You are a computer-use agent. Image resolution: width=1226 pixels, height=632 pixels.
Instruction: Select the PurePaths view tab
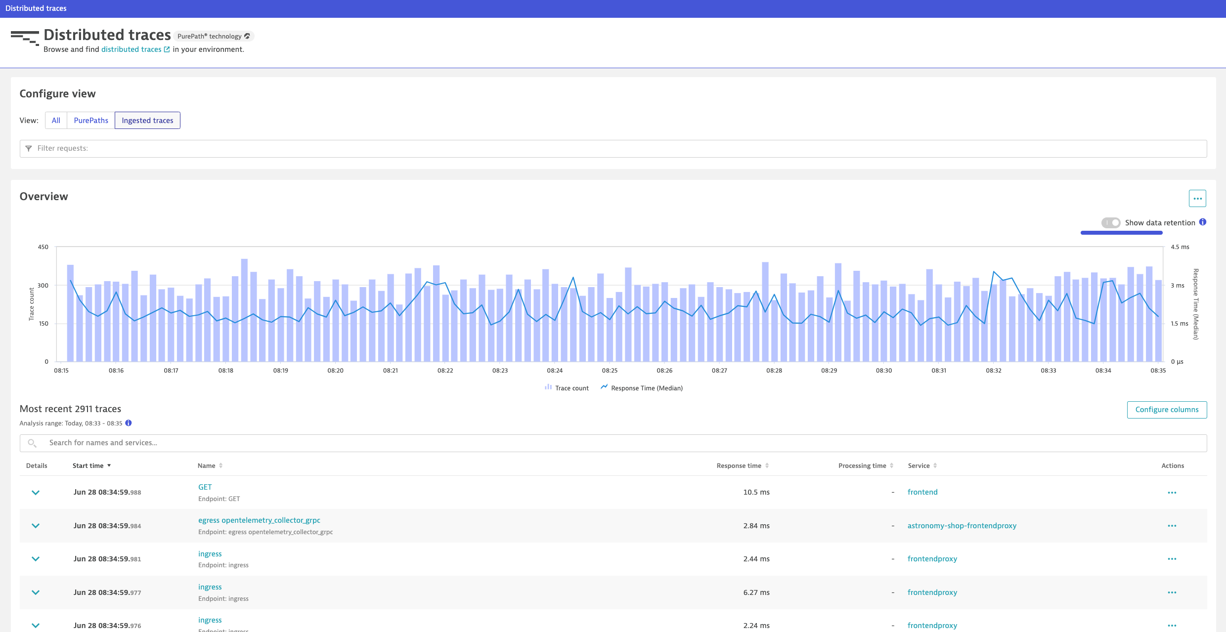(91, 121)
